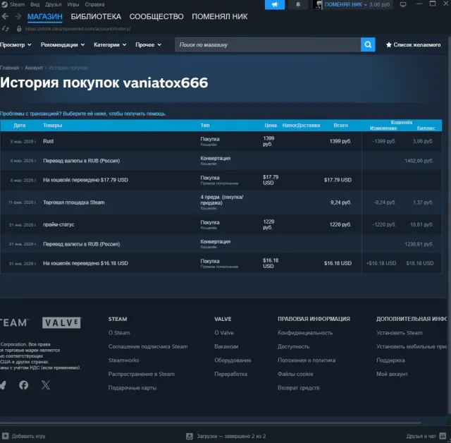Open the Поддержка footer link
The image size is (451, 443).
(390, 360)
